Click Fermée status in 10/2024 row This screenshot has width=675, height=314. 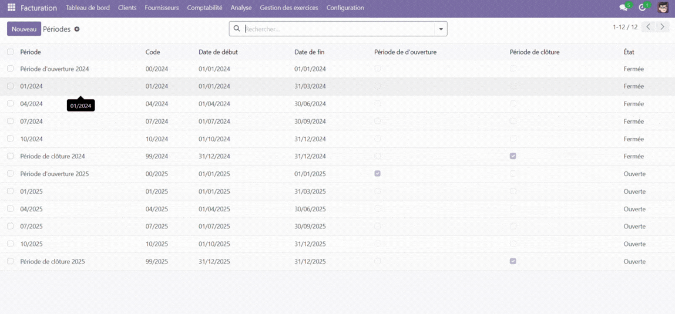634,139
